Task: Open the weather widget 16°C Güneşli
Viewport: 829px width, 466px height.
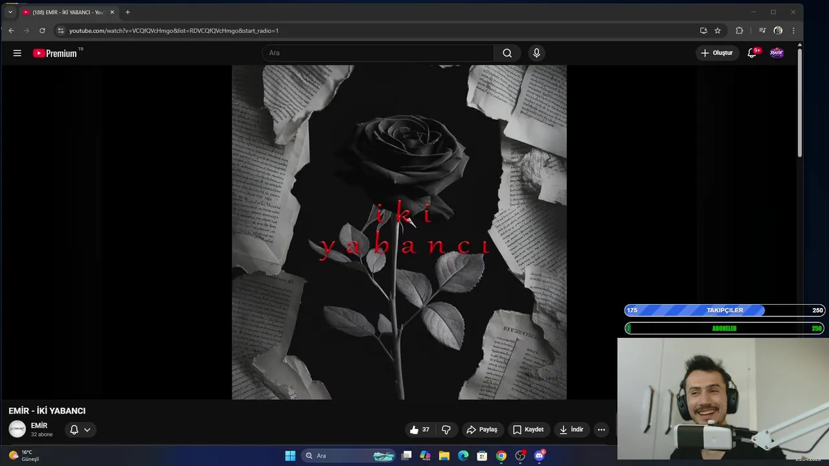Action: point(23,456)
